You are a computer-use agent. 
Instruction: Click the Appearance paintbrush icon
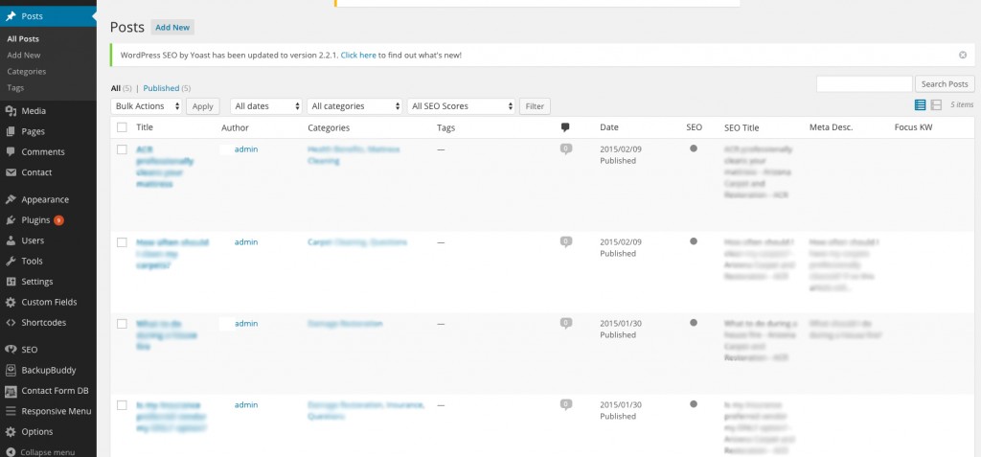coord(11,199)
